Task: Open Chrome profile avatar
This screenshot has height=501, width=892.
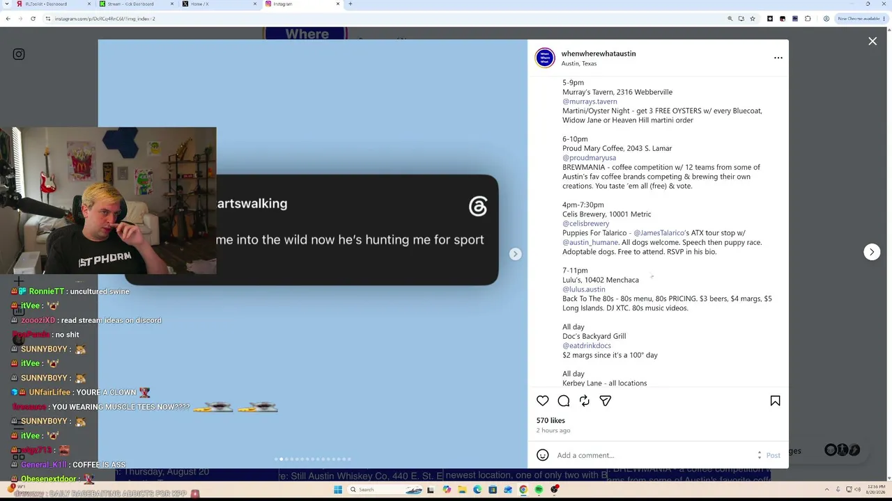Action: (x=826, y=19)
